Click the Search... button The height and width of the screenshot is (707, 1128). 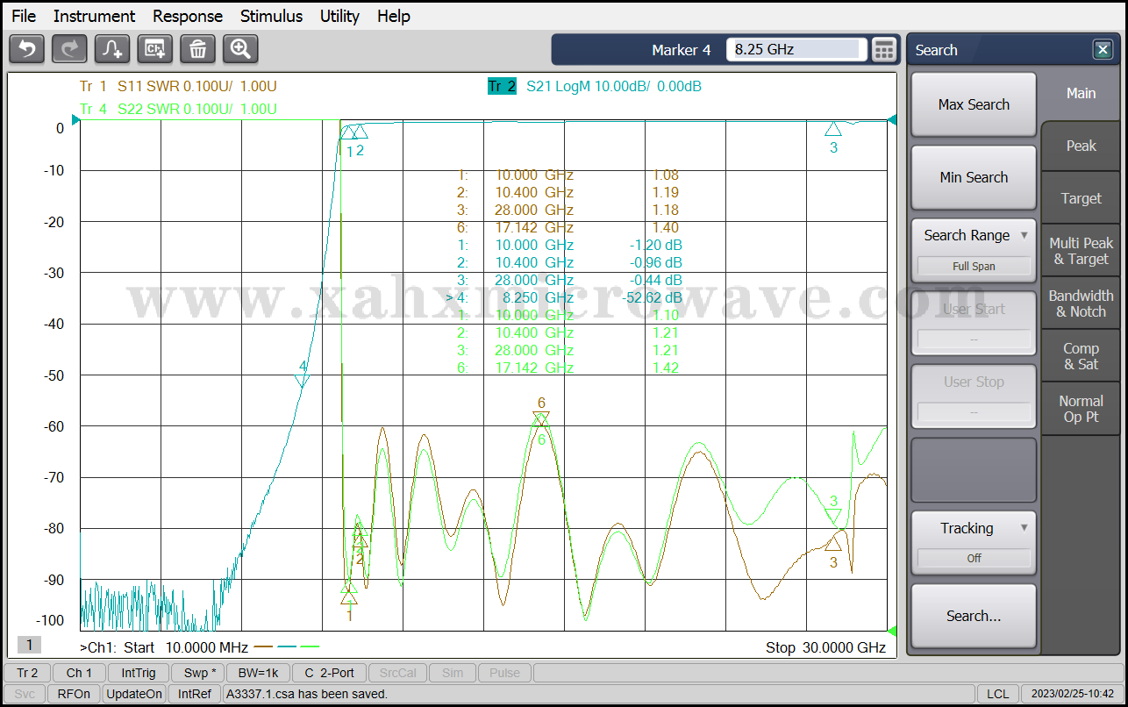(x=974, y=616)
